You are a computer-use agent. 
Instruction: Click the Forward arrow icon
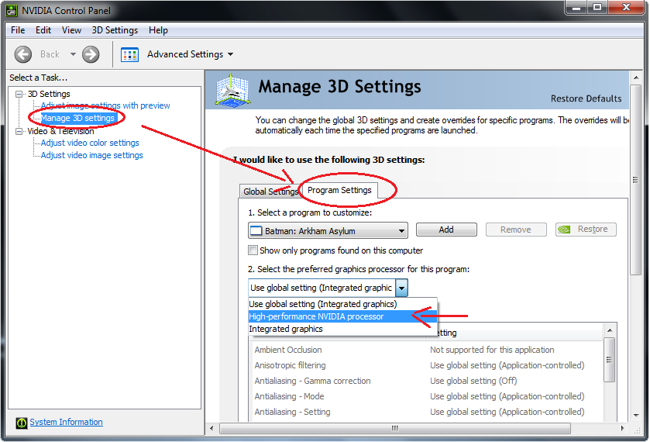pyautogui.click(x=91, y=54)
